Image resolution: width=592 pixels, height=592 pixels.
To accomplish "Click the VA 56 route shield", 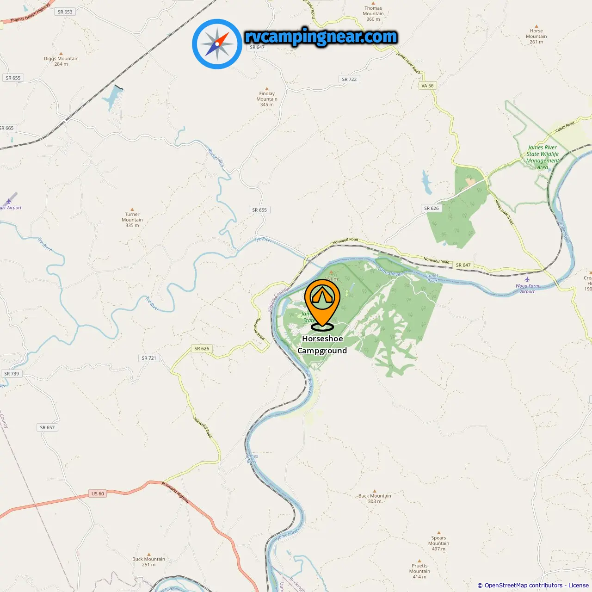I will [427, 86].
